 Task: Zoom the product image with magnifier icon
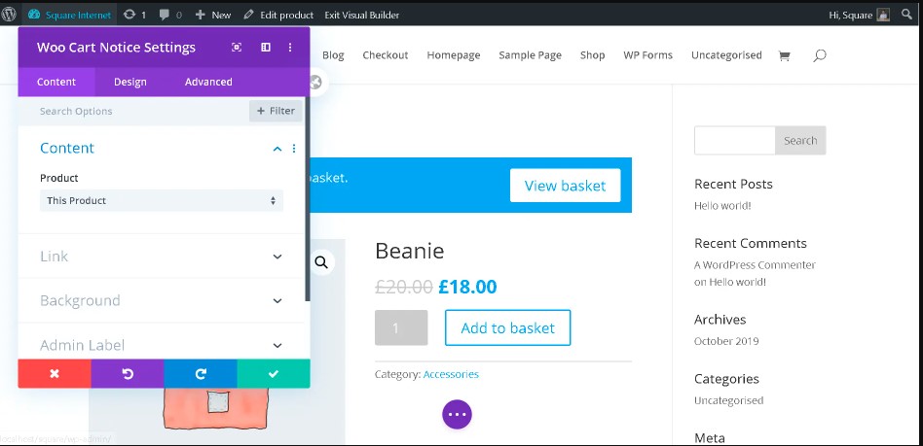[x=321, y=262]
